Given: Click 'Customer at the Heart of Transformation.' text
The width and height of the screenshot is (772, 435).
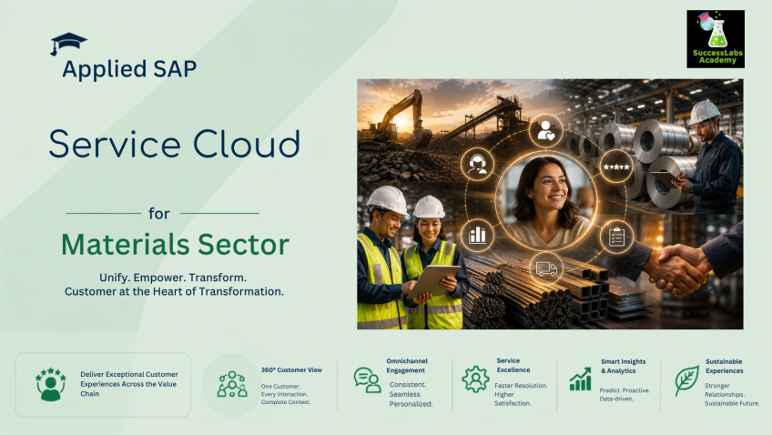Looking at the screenshot, I should pos(174,292).
